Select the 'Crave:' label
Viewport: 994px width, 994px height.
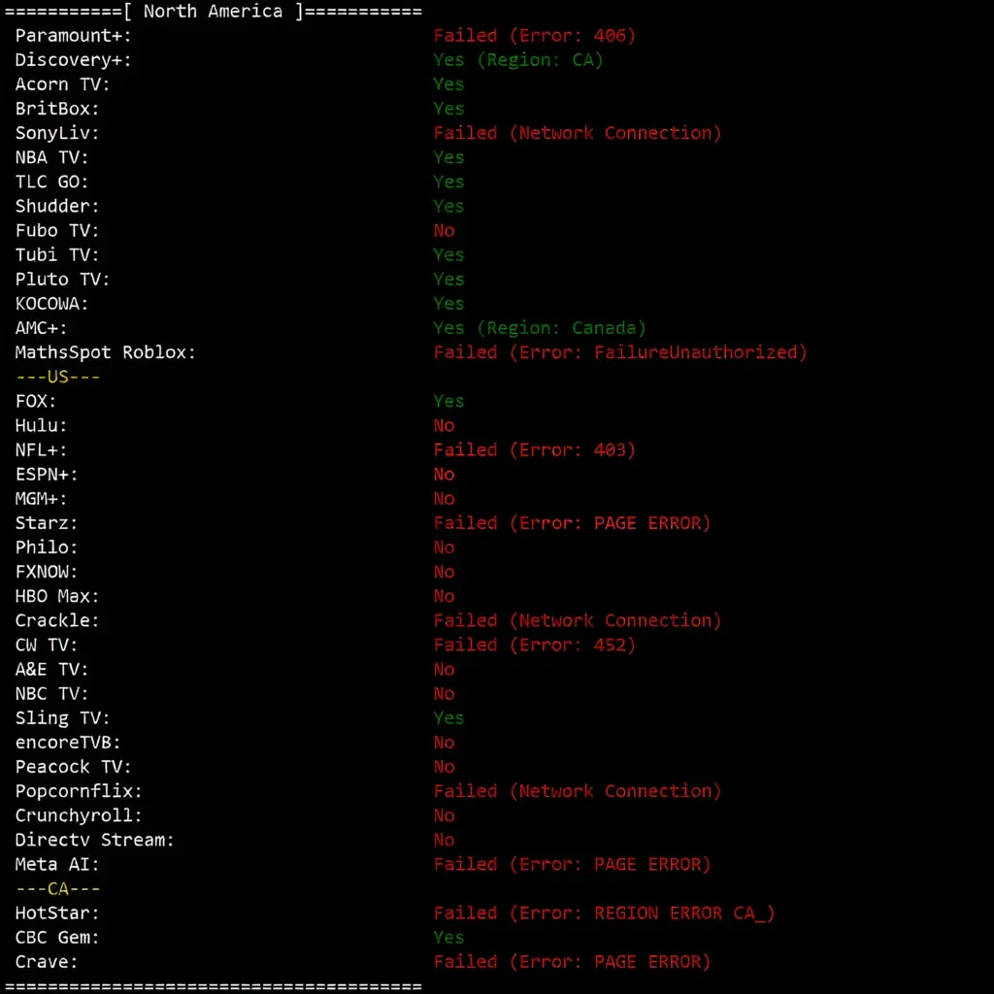click(x=47, y=962)
